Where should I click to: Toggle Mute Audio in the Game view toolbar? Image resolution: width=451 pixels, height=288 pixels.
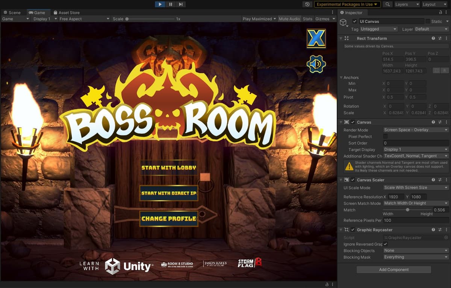[x=289, y=18]
